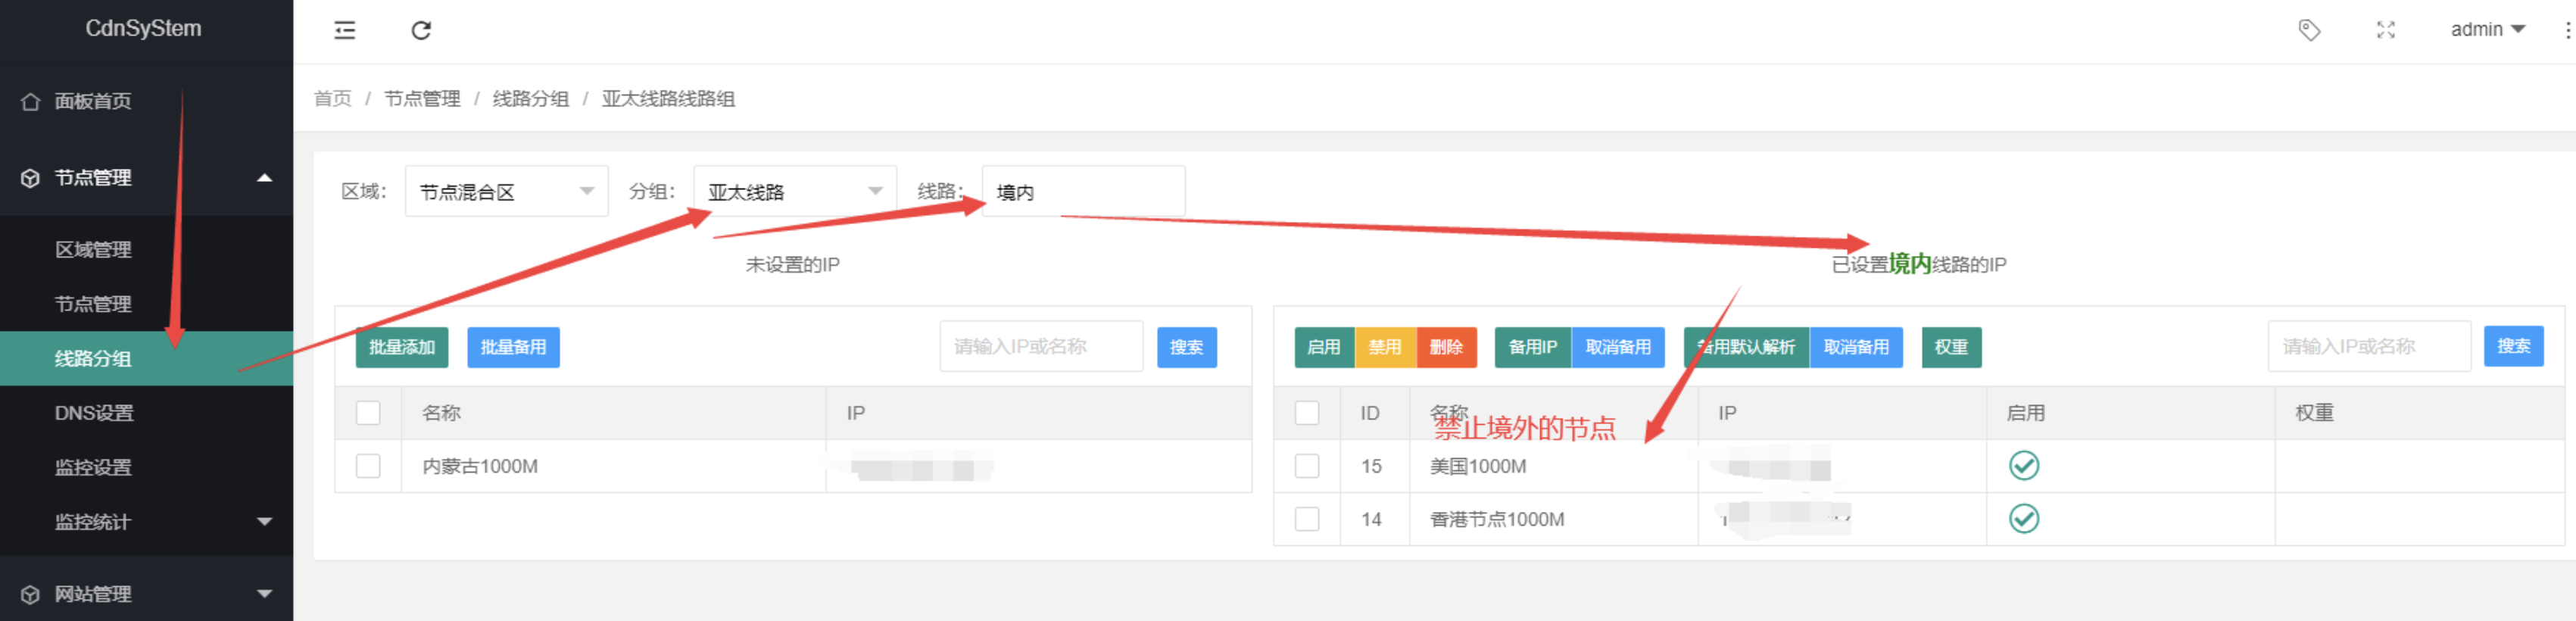
Task: Check the 美国1000M row checkbox
Action: 1307,466
